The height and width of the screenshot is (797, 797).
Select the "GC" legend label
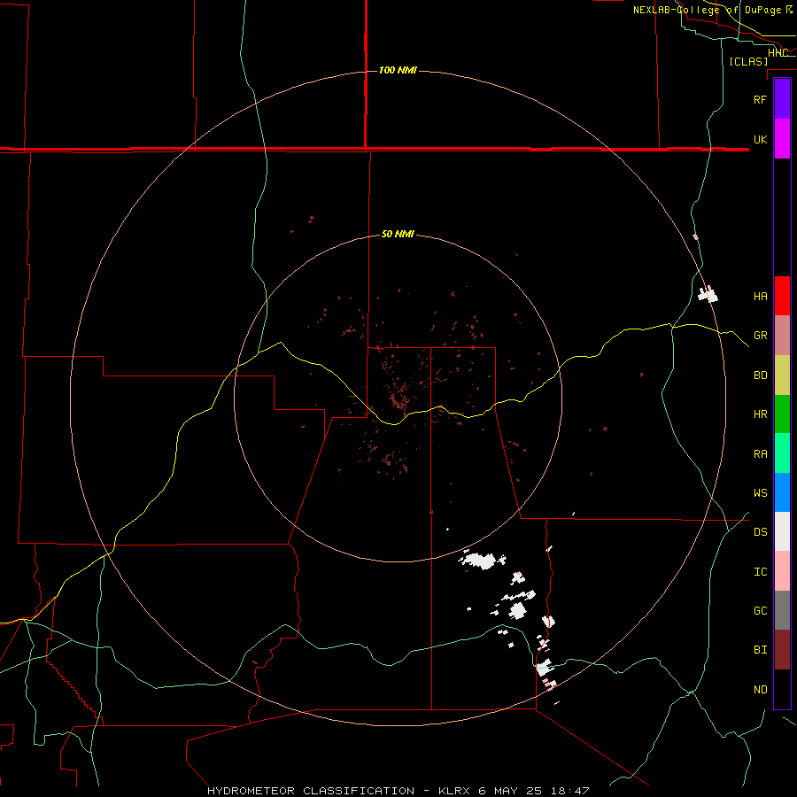click(760, 611)
